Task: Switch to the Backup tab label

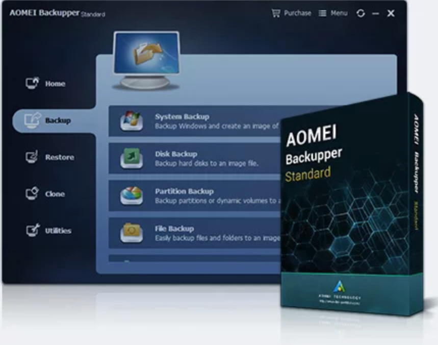Action: click(58, 120)
